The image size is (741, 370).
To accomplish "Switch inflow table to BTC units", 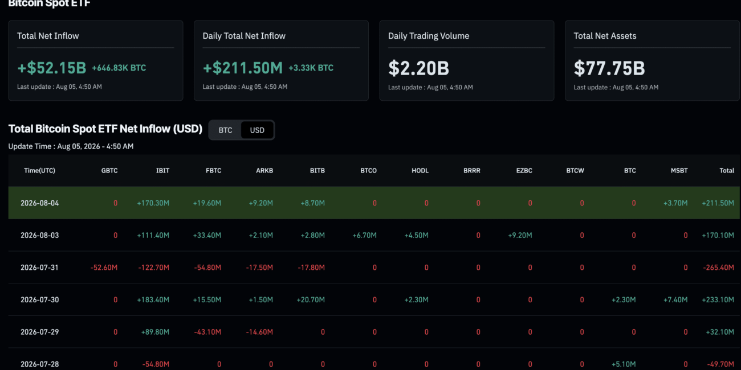I will coord(225,130).
